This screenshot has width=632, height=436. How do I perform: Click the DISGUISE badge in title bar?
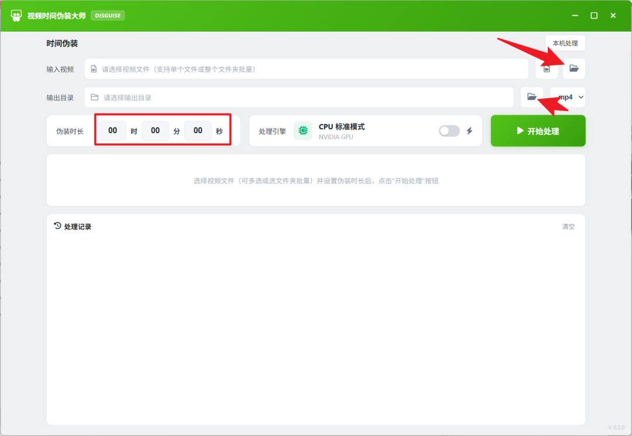pyautogui.click(x=108, y=16)
